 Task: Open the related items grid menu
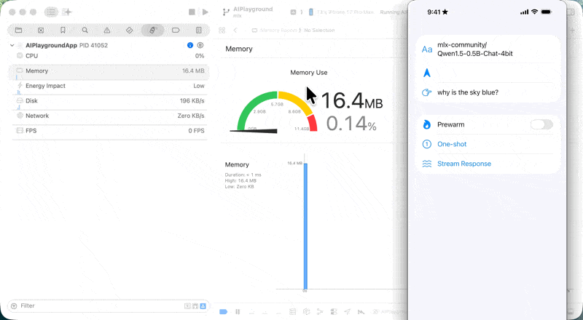tap(222, 31)
